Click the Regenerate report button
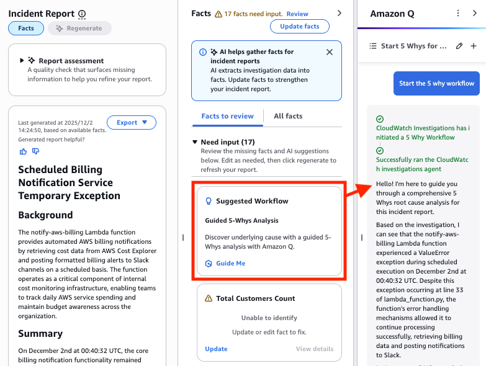Viewport: 486px width, 366px height. (x=79, y=28)
